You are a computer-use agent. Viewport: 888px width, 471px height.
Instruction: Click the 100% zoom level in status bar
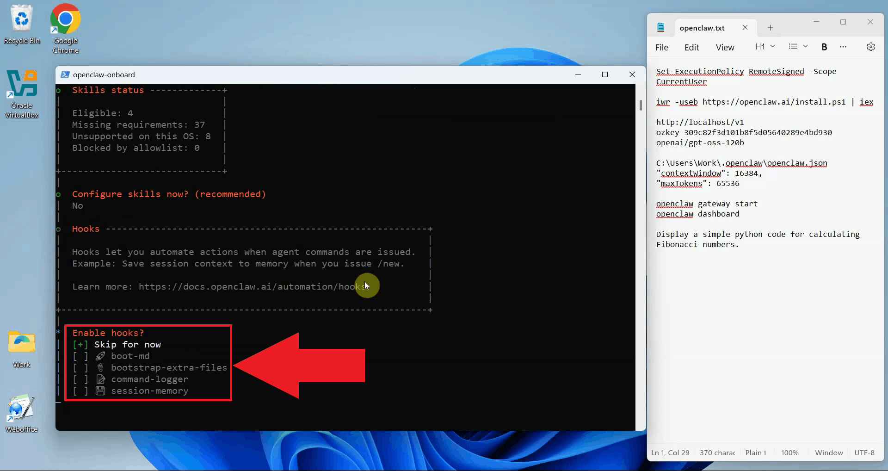(789, 452)
